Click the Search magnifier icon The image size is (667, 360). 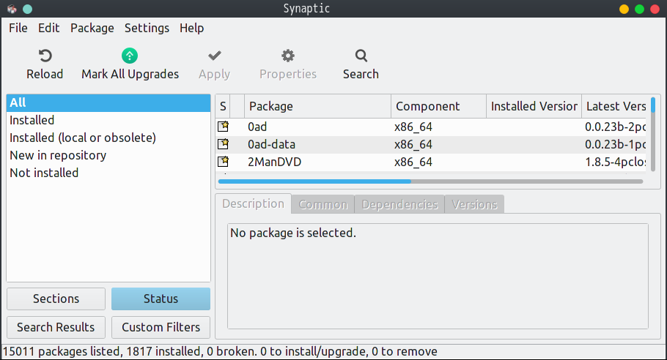(361, 56)
